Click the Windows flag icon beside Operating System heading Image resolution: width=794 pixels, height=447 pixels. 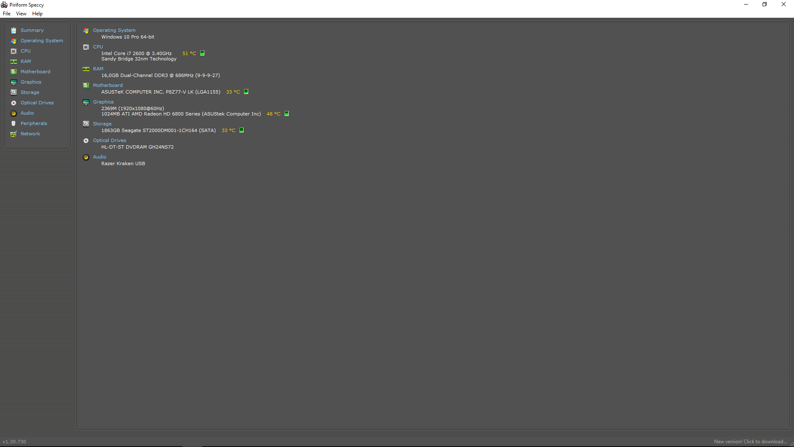(86, 31)
